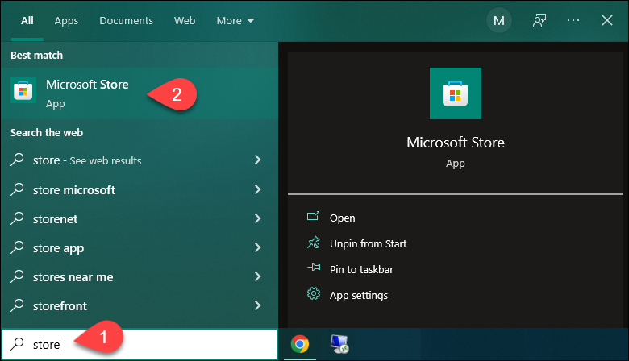629x361 pixels.
Task: Click the Unpin from Start pin icon
Action: click(314, 243)
